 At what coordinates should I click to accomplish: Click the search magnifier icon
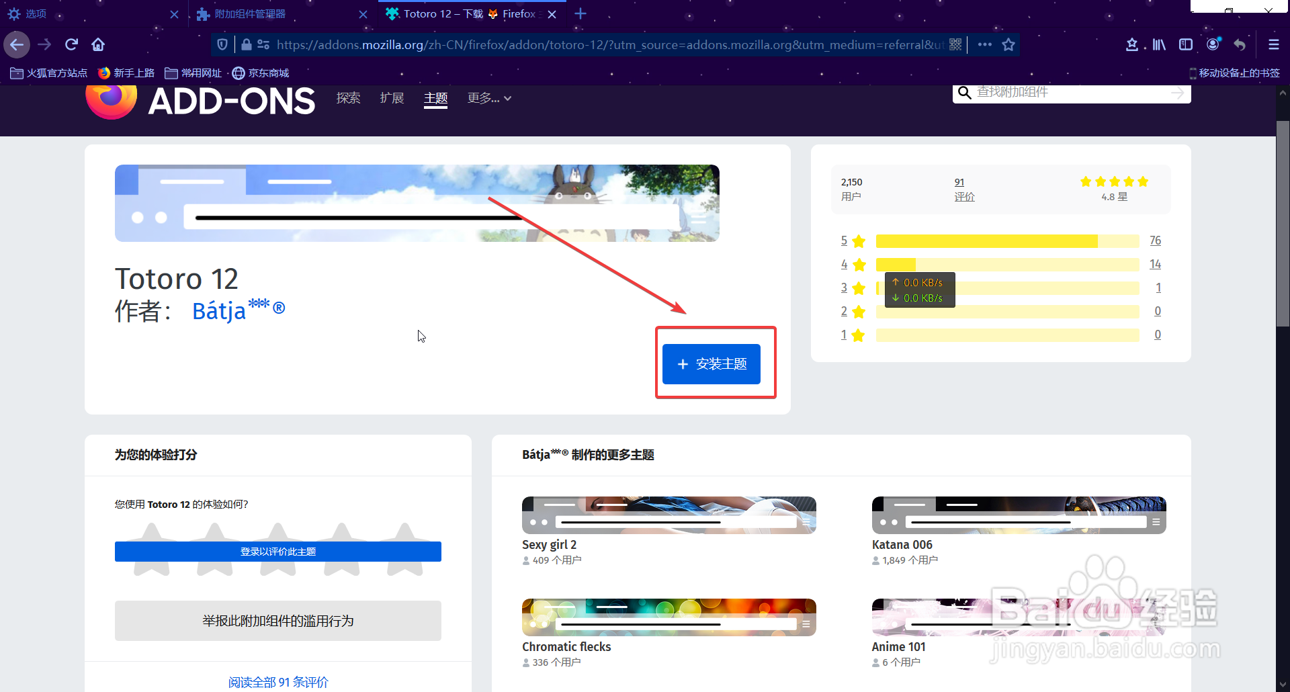point(964,93)
